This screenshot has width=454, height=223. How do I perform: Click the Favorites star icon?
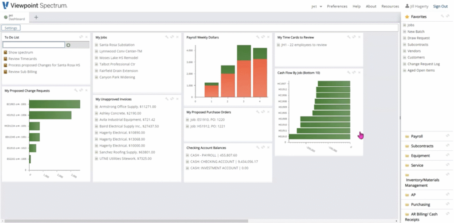pyautogui.click(x=407, y=17)
